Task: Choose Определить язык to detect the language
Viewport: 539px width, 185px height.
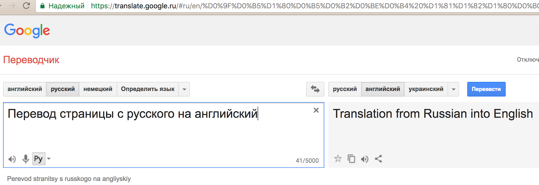Action: (x=148, y=89)
